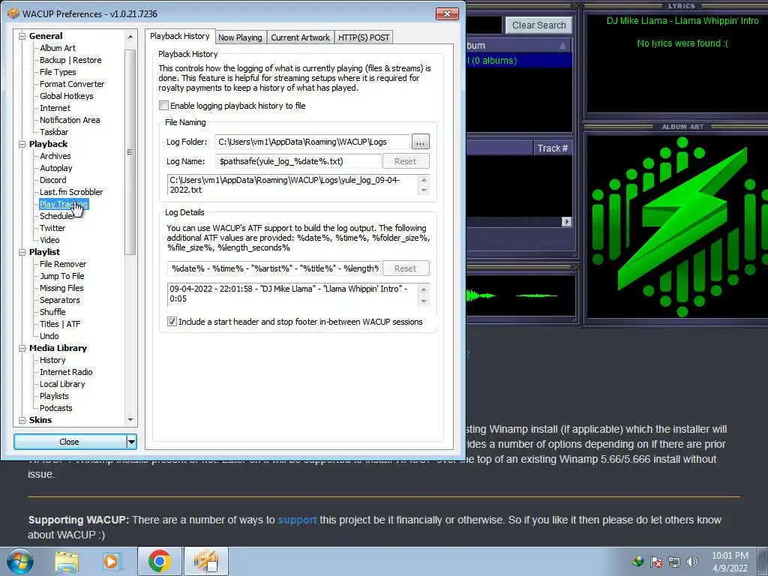Select Autoplay preferences
The image size is (768, 576).
55,168
